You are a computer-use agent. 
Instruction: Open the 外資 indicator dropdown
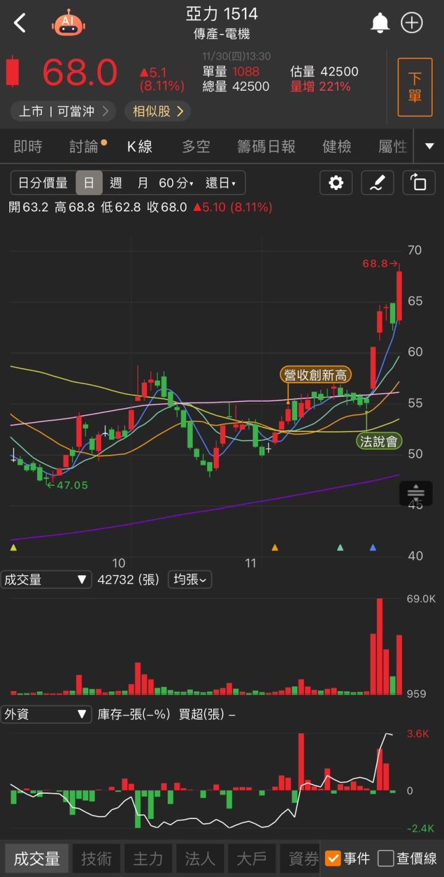(46, 714)
